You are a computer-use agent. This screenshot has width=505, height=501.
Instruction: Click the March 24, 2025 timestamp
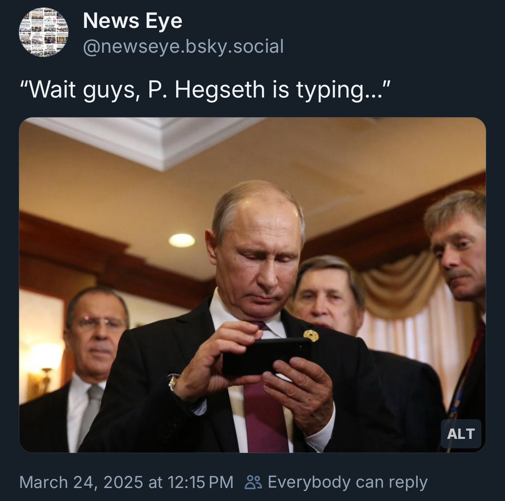[126, 482]
